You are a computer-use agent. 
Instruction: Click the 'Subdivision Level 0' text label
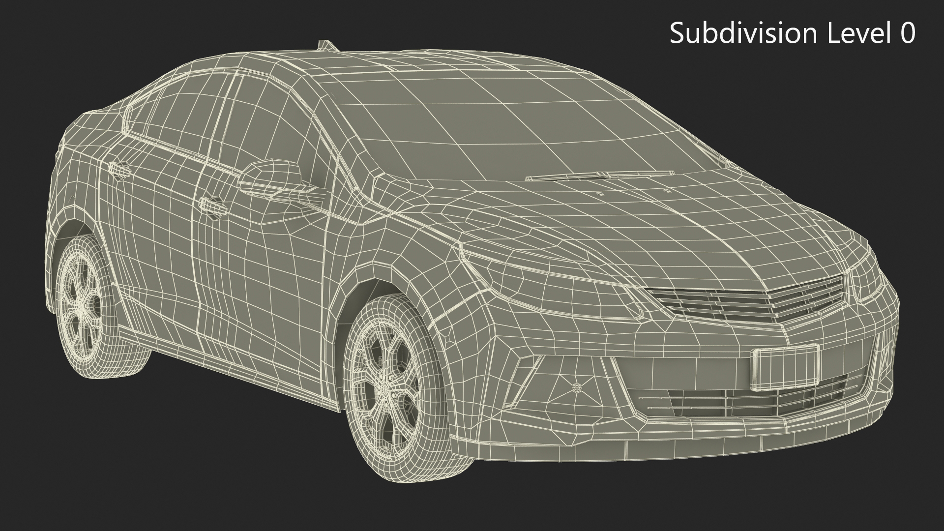[793, 34]
